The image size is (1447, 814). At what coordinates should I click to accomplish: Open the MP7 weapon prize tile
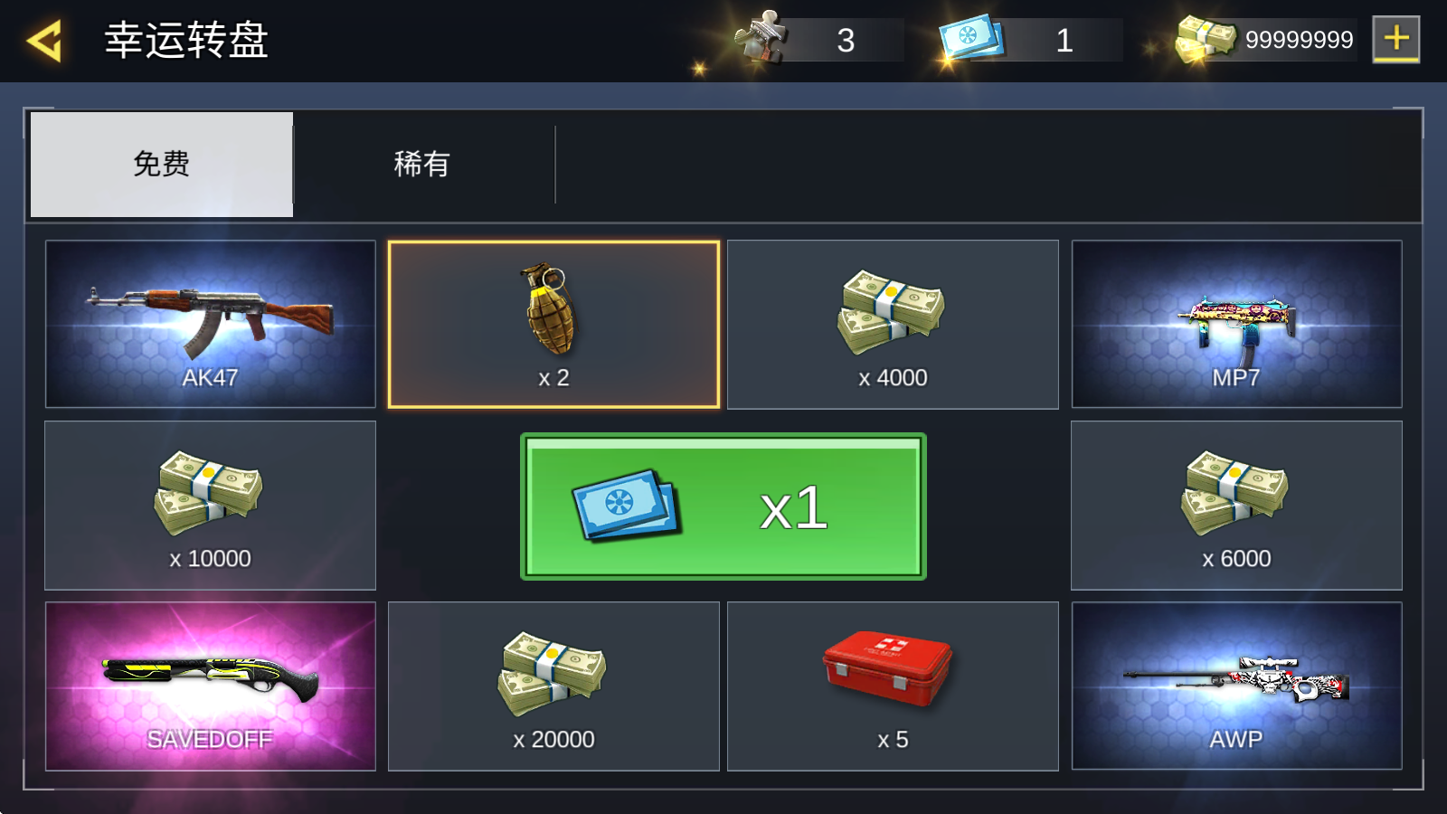pos(1236,325)
